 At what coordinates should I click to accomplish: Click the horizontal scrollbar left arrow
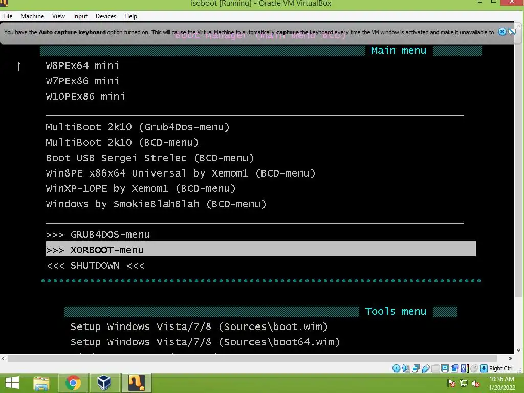pyautogui.click(x=4, y=359)
